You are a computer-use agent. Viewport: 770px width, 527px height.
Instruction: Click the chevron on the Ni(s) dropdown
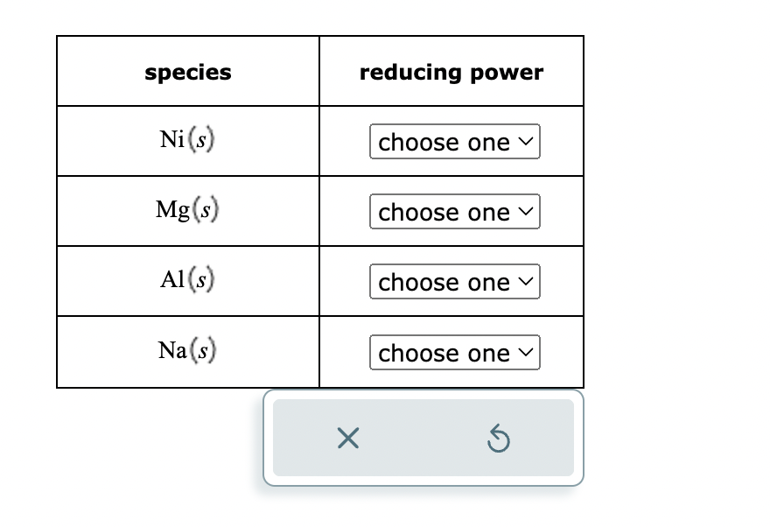pos(525,142)
